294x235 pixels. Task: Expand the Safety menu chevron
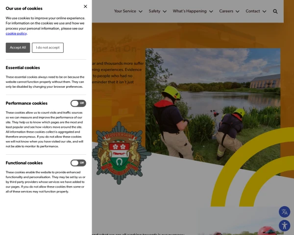(x=165, y=11)
